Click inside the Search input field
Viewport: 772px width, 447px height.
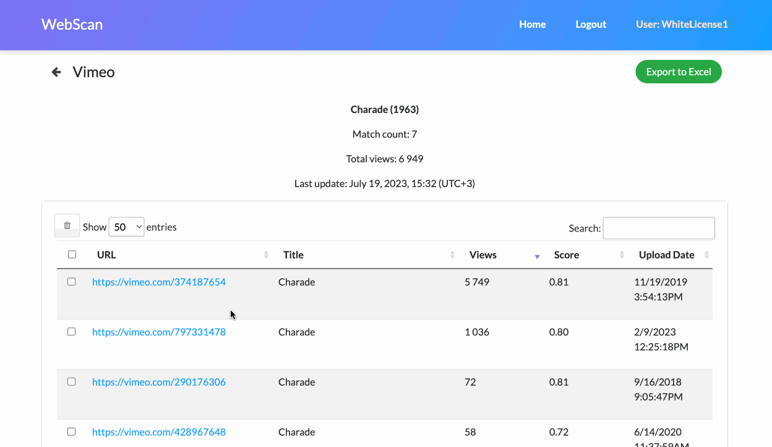(658, 228)
